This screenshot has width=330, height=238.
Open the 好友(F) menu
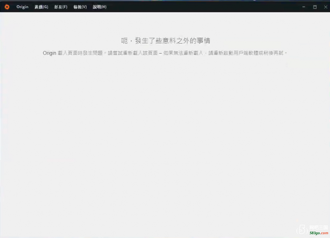tap(61, 7)
